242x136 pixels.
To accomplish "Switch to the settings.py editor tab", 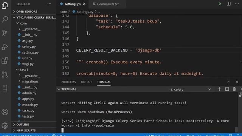I will (73, 4).
